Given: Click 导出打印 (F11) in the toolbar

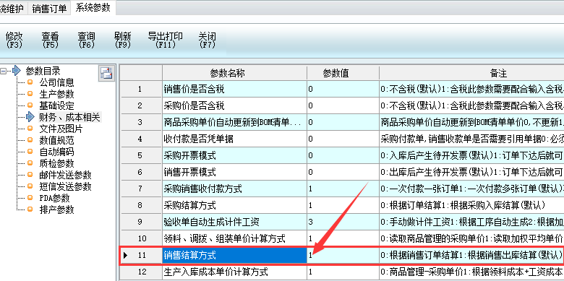Looking at the screenshot, I should [x=166, y=40].
